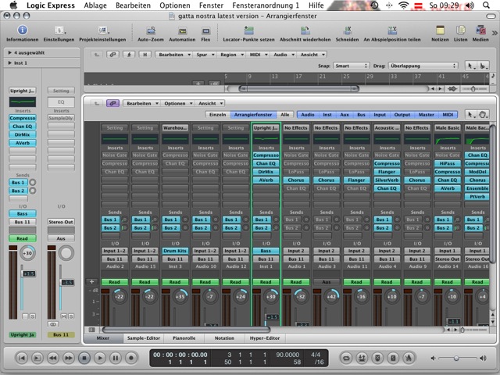Adjust master volume slider in transport

456,358
